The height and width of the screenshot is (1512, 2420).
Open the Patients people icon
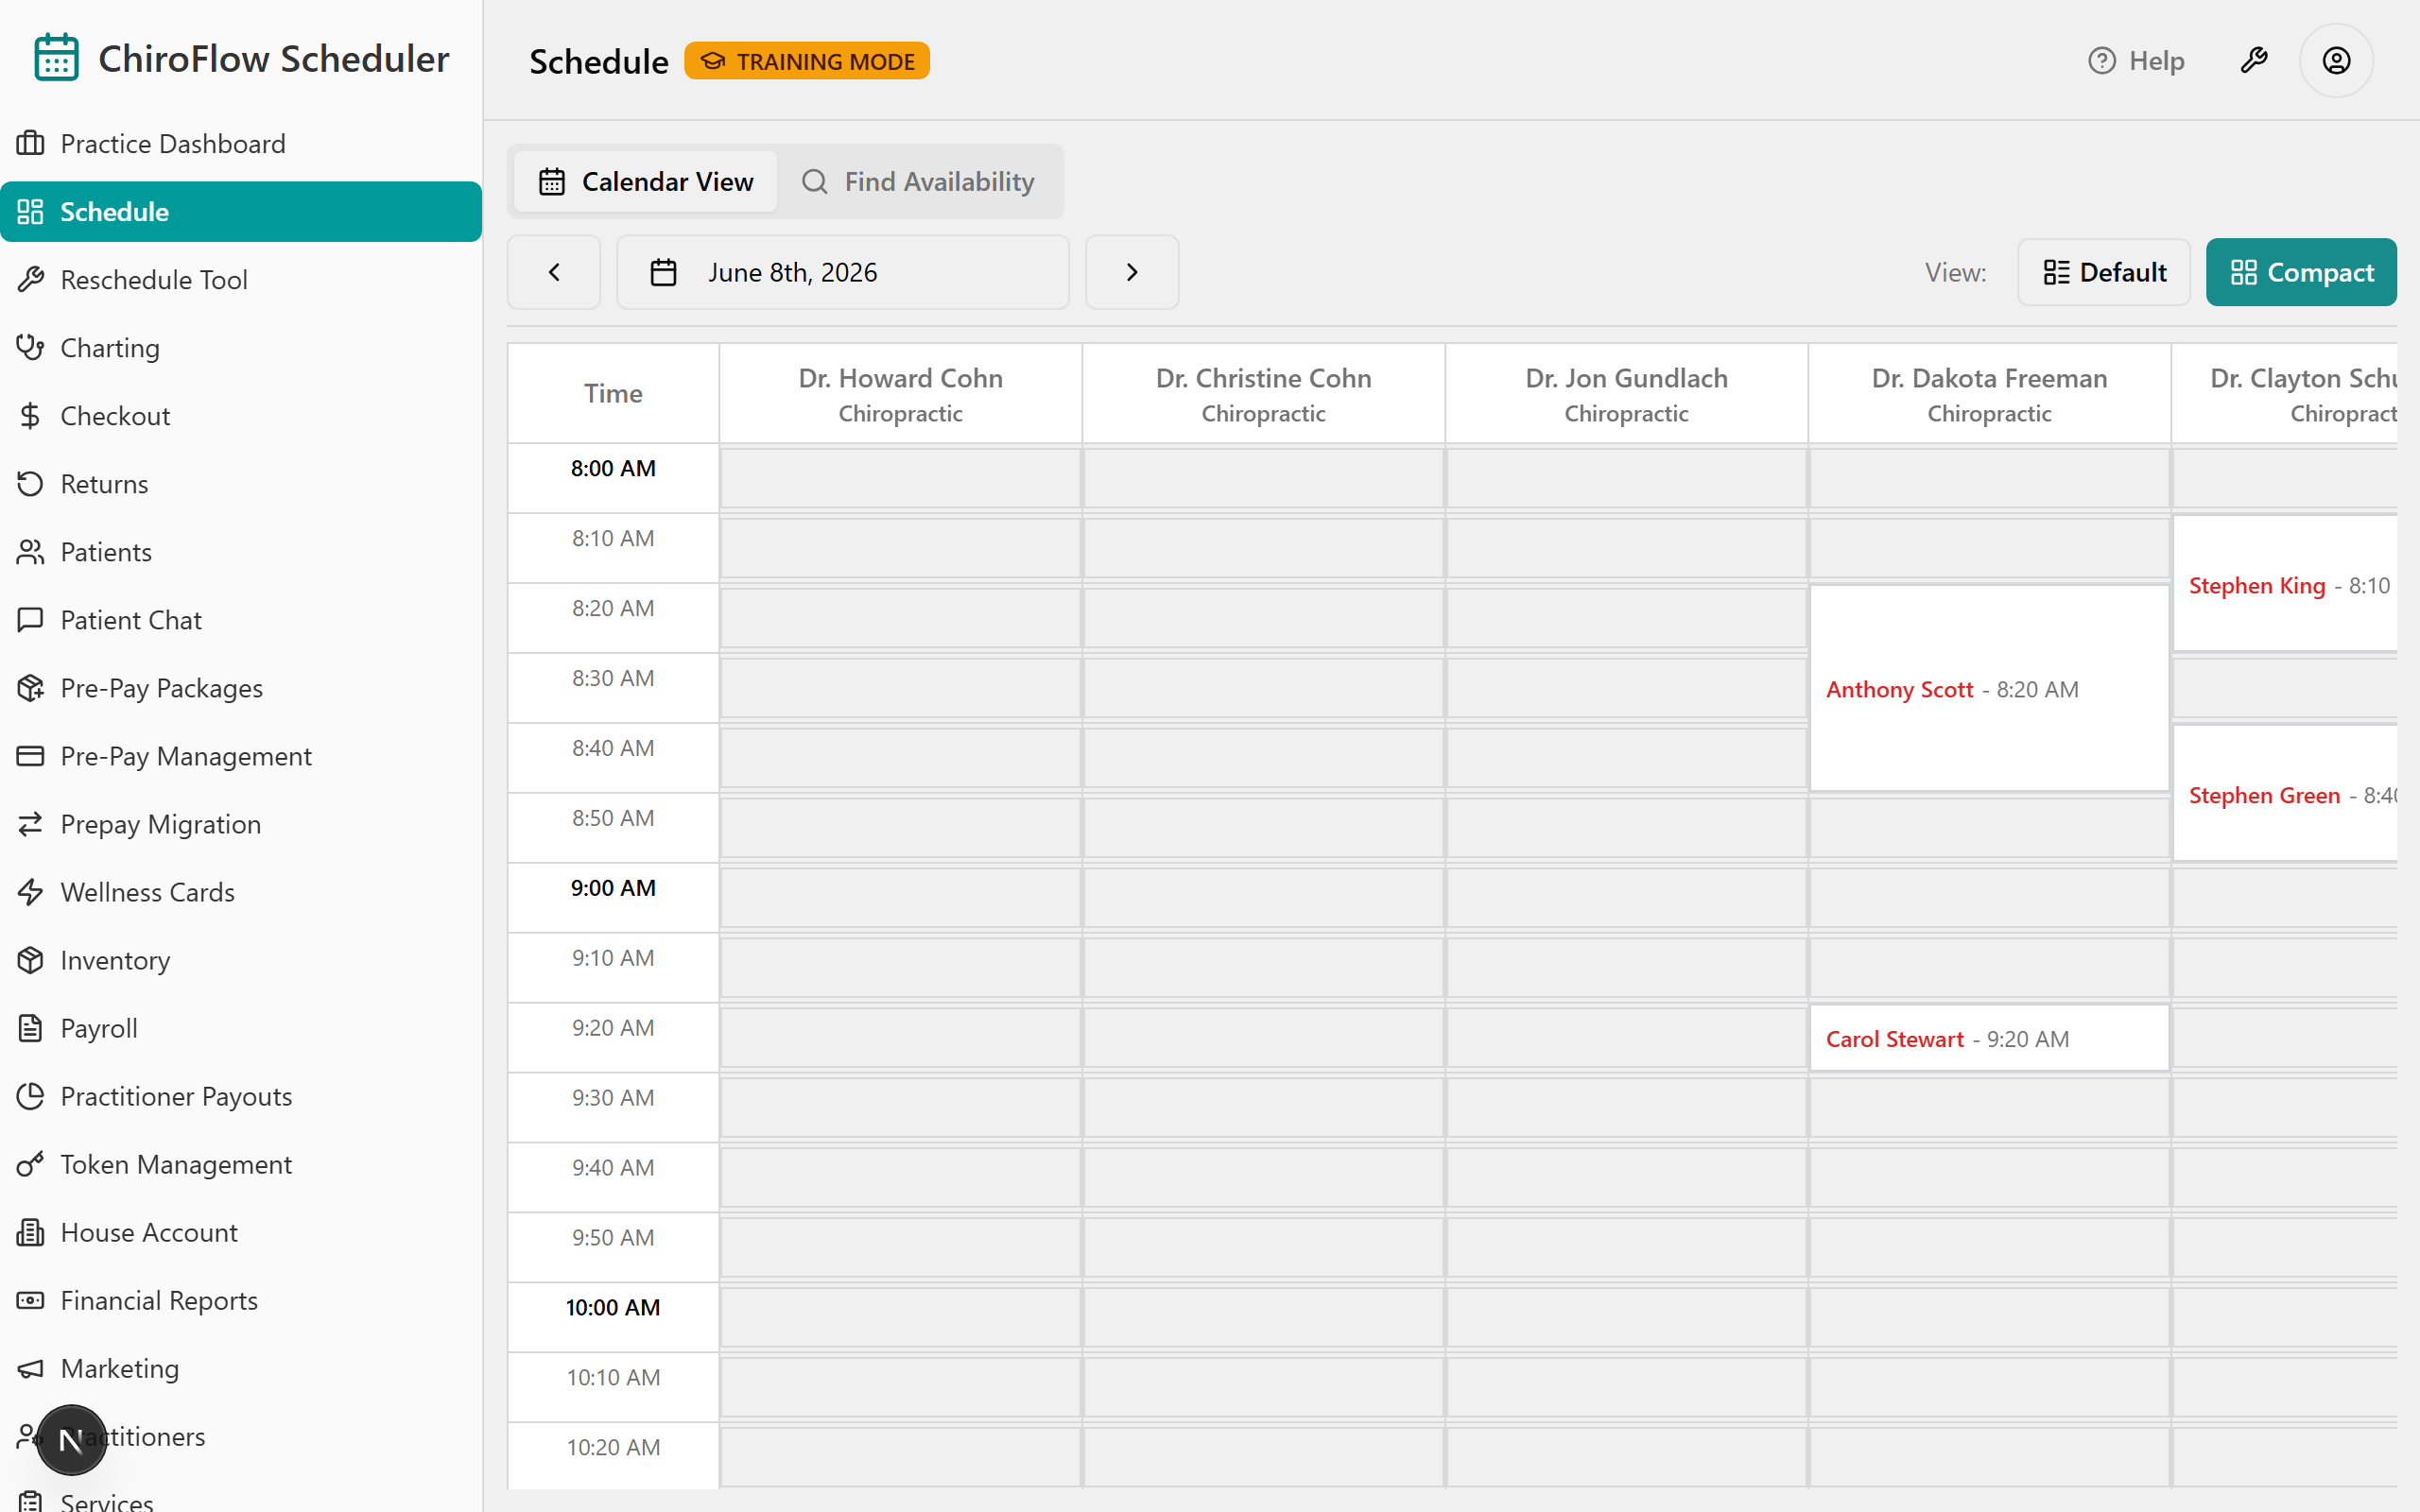click(30, 552)
